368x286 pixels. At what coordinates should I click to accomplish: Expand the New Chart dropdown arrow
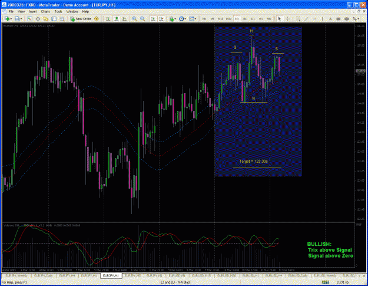pos(11,19)
